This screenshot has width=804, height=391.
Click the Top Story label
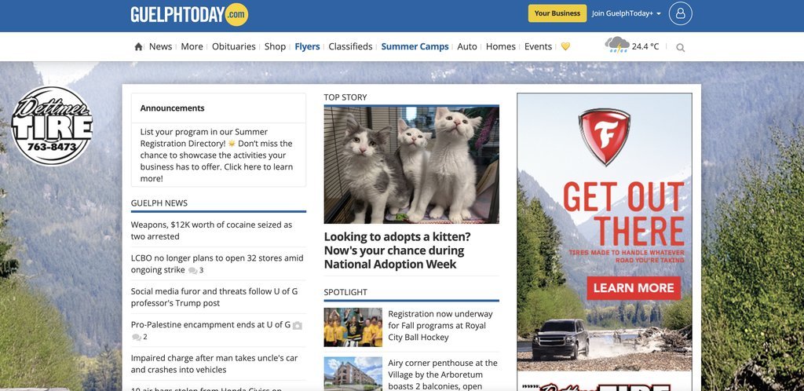(x=345, y=97)
